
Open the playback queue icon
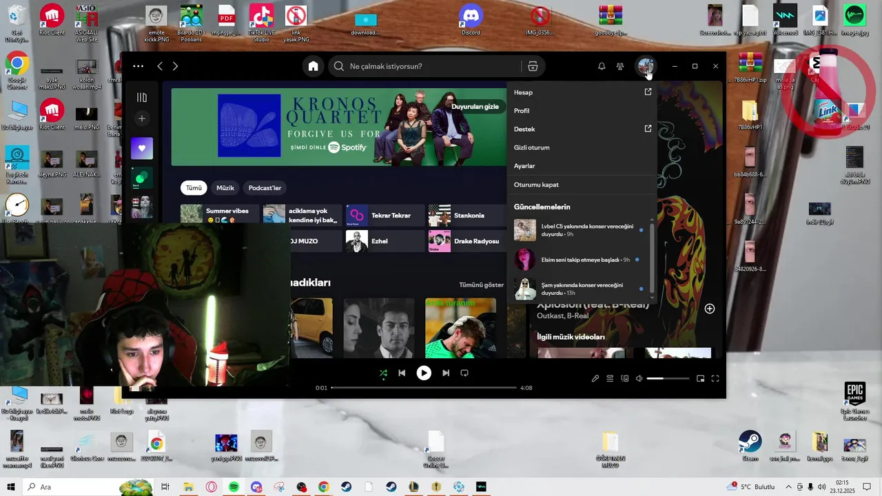point(610,378)
